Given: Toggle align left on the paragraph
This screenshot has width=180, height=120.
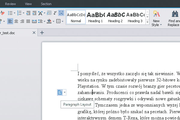Looking at the screenshot, I should pyautogui.click(x=10, y=21).
